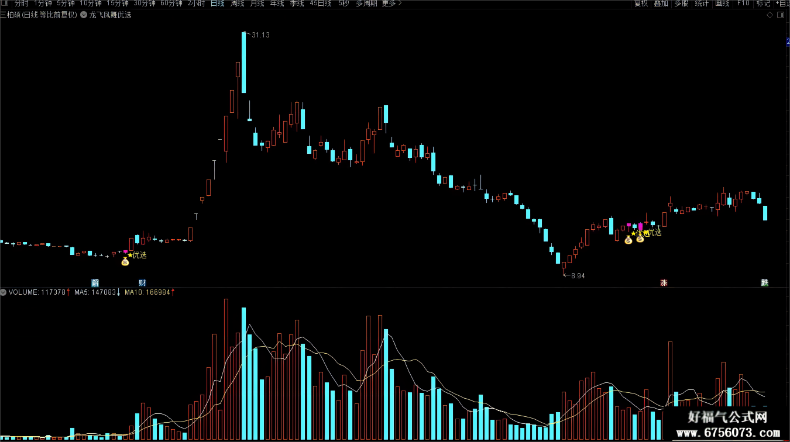The image size is (790, 442).
Task: Open the VOLUME indicator dropdown arrow
Action: coord(4,292)
